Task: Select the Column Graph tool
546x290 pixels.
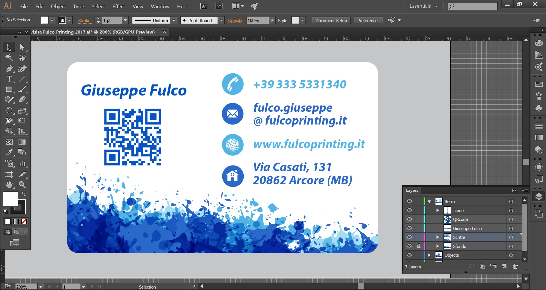Action: pyautogui.click(x=22, y=163)
